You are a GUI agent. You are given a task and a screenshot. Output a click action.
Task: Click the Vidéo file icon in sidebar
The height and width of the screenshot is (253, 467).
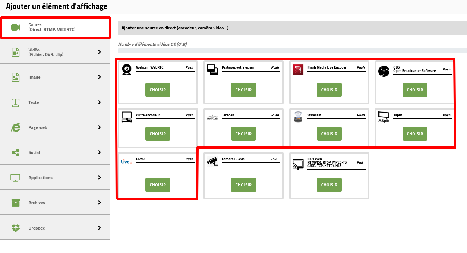15,52
